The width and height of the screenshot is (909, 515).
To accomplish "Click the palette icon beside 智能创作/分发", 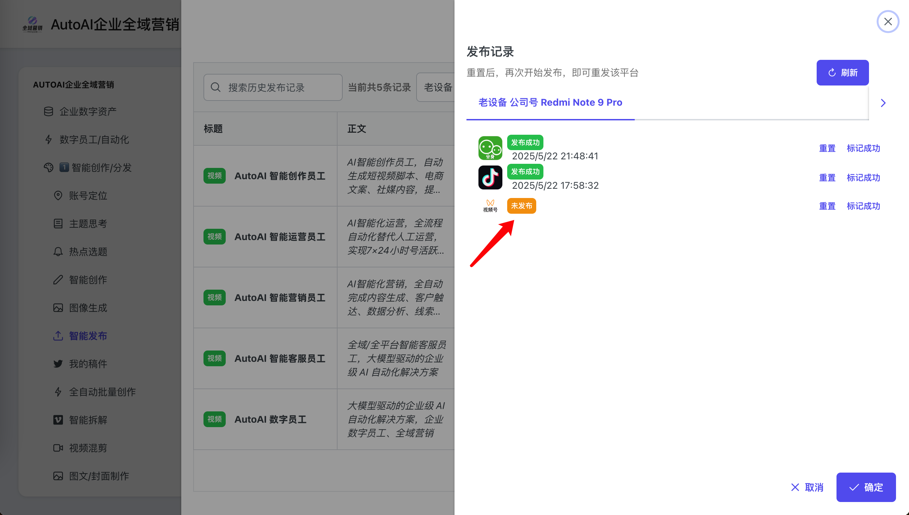I will [49, 168].
